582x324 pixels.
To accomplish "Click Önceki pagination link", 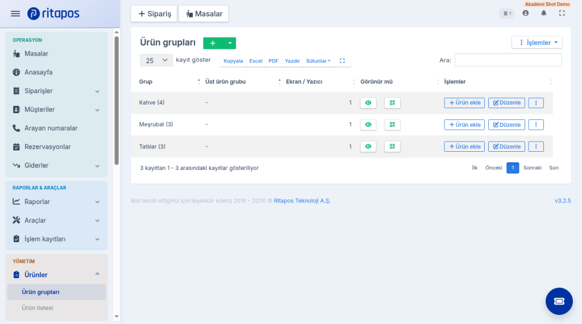I will pyautogui.click(x=493, y=168).
